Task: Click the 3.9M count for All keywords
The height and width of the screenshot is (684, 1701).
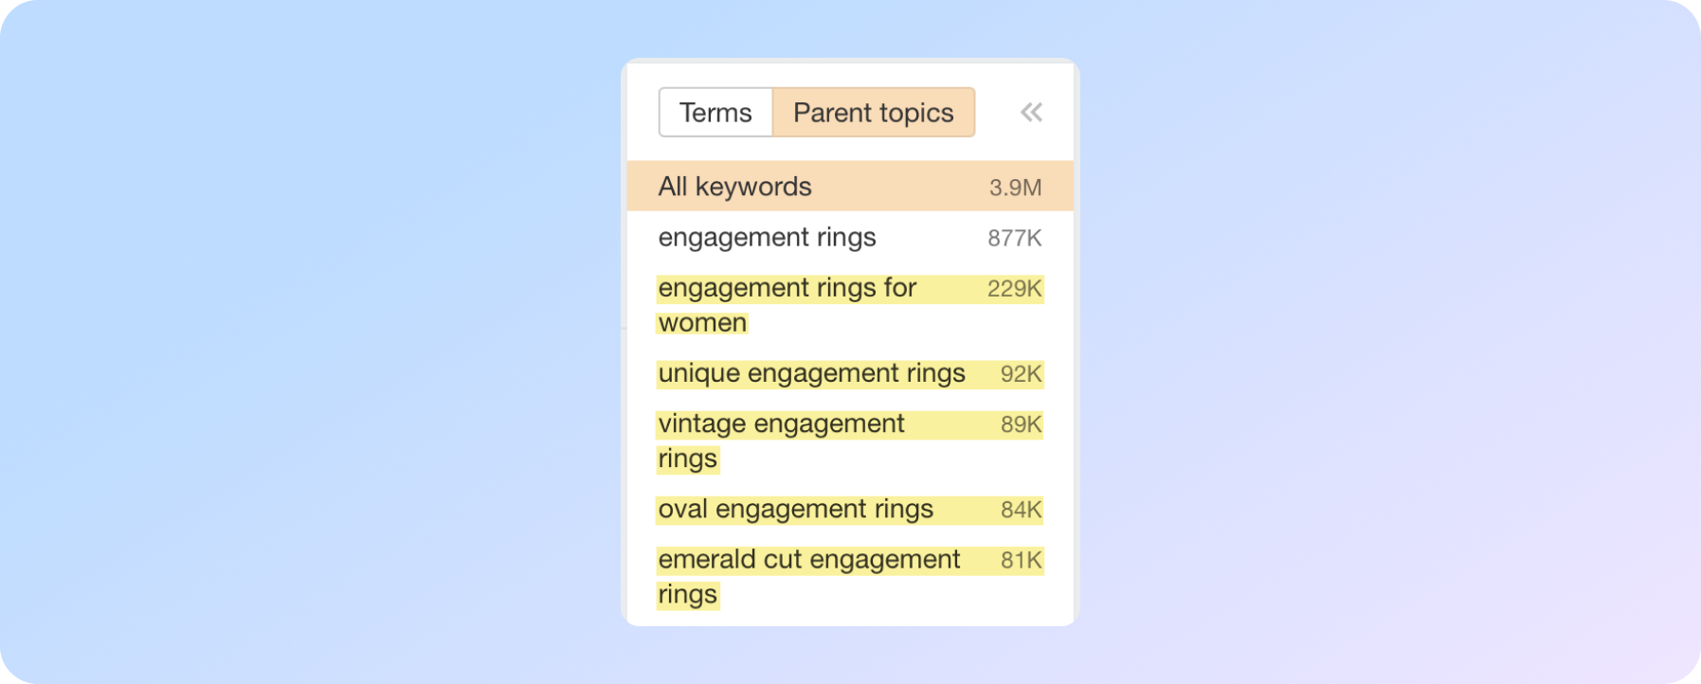Action: pos(1015,188)
